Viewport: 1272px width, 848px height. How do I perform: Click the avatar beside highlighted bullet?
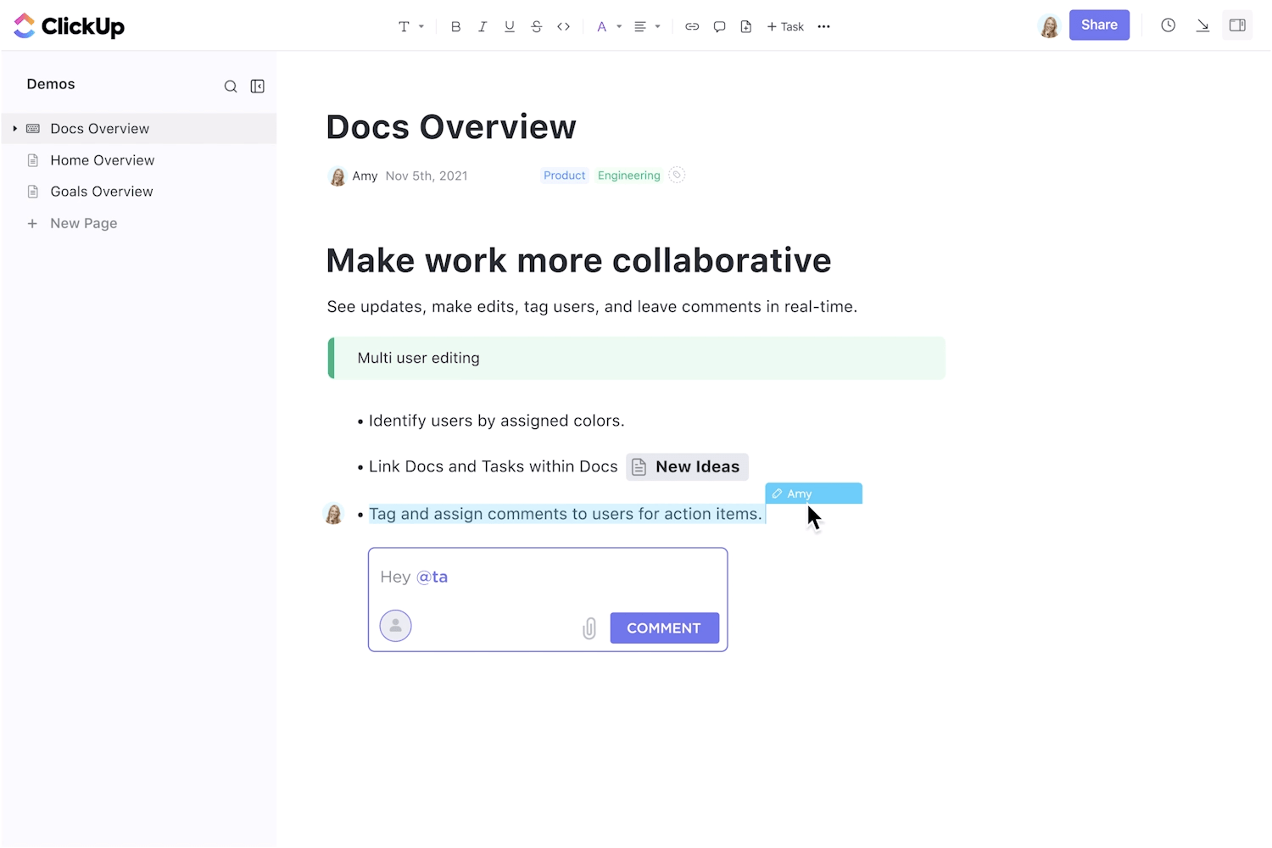coord(334,514)
